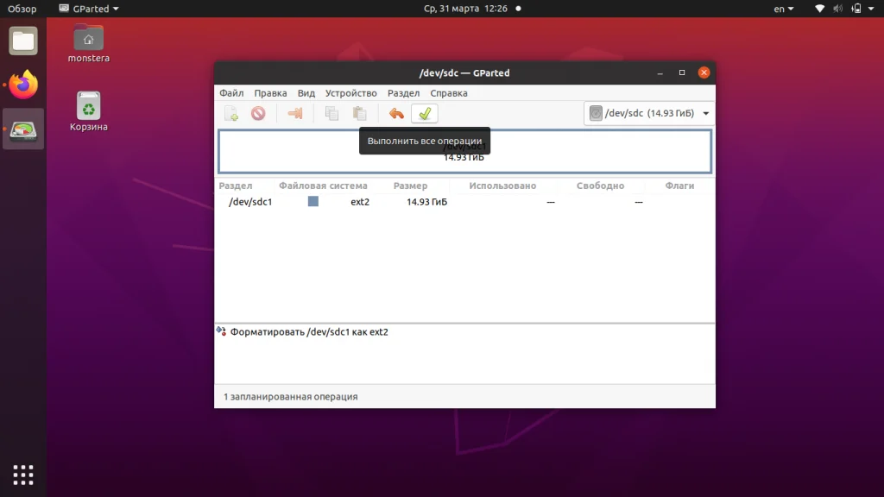This screenshot has width=884, height=497.
Task: Open the monstera folder on the desktop
Action: (x=87, y=39)
